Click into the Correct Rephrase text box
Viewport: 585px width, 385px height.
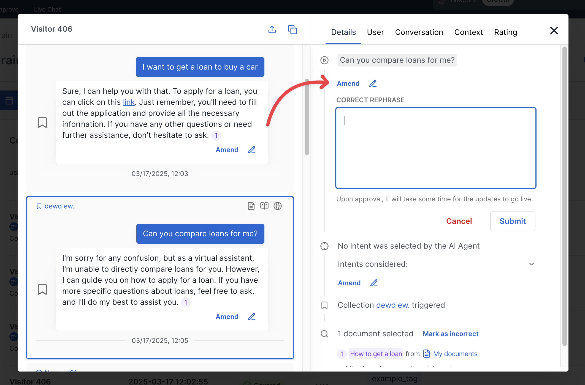tap(435, 148)
